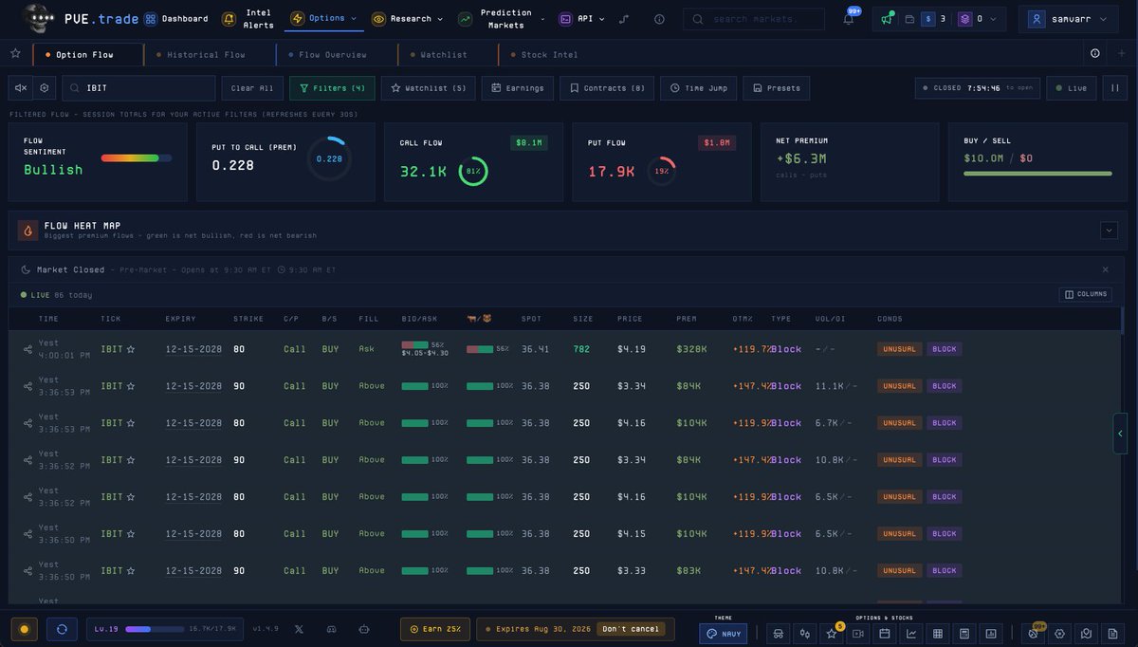Click the blue refresh icon in the bottom bar
Image resolution: width=1138 pixels, height=647 pixels.
tap(62, 629)
